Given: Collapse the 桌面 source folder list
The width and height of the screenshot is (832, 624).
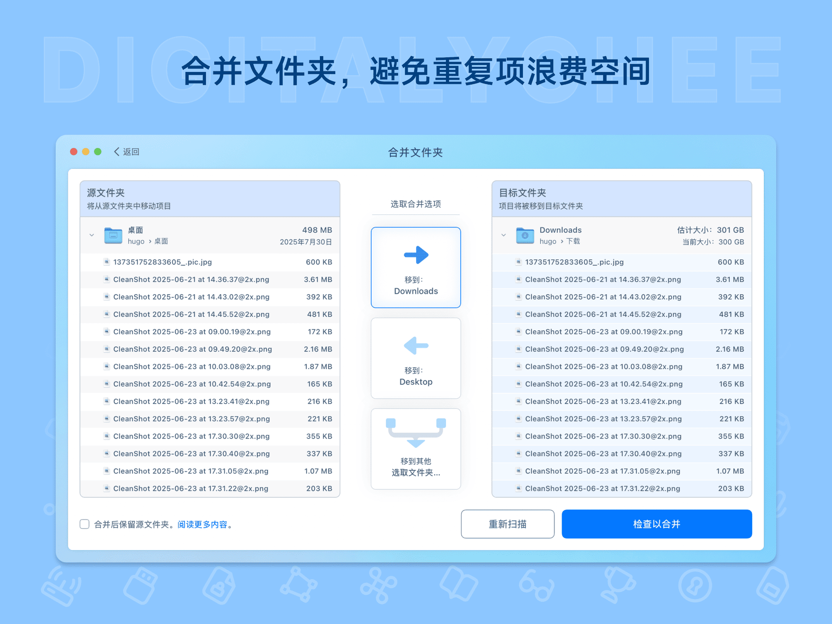Looking at the screenshot, I should [x=92, y=235].
